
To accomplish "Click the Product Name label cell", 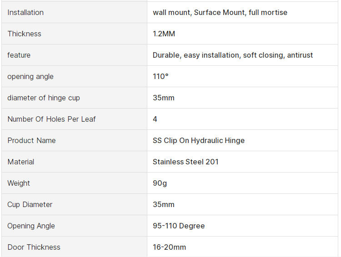I will [31, 140].
